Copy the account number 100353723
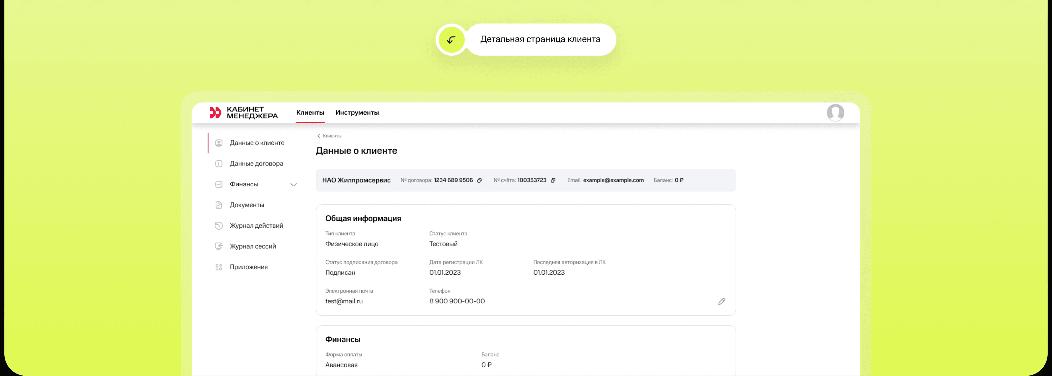 [553, 180]
